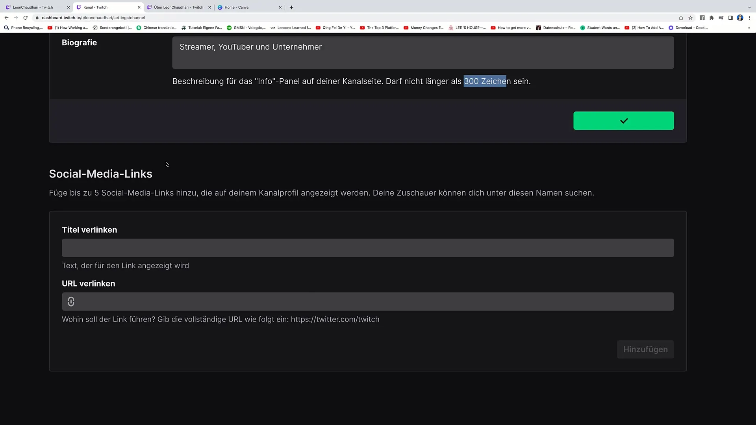Edit the Biografie text area
This screenshot has height=425, width=756.
[x=423, y=53]
